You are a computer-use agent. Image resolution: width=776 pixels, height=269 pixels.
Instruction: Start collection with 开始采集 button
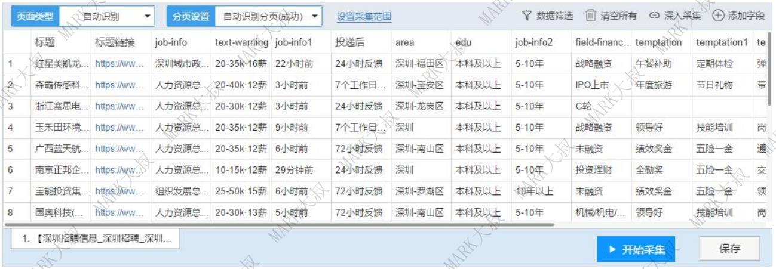tap(636, 249)
